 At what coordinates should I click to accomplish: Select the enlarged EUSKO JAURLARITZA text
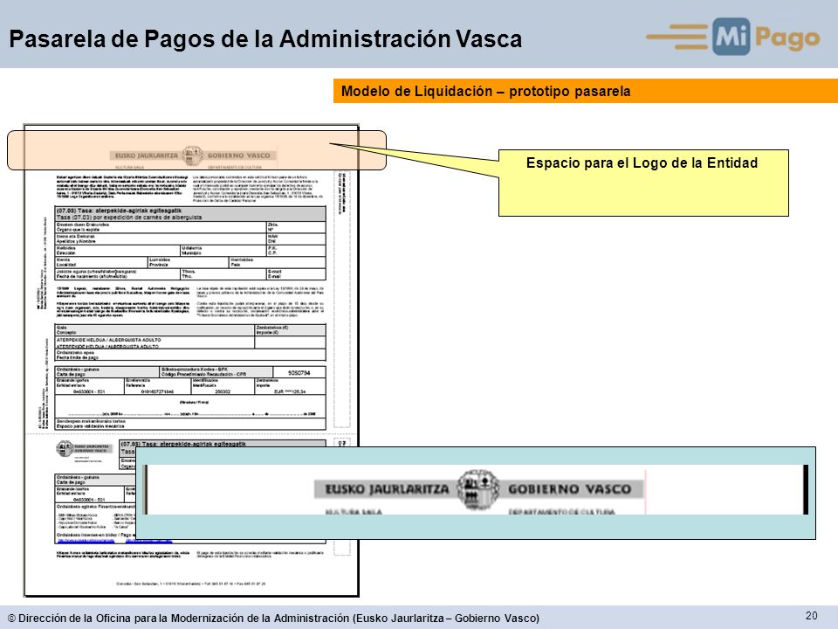point(387,489)
